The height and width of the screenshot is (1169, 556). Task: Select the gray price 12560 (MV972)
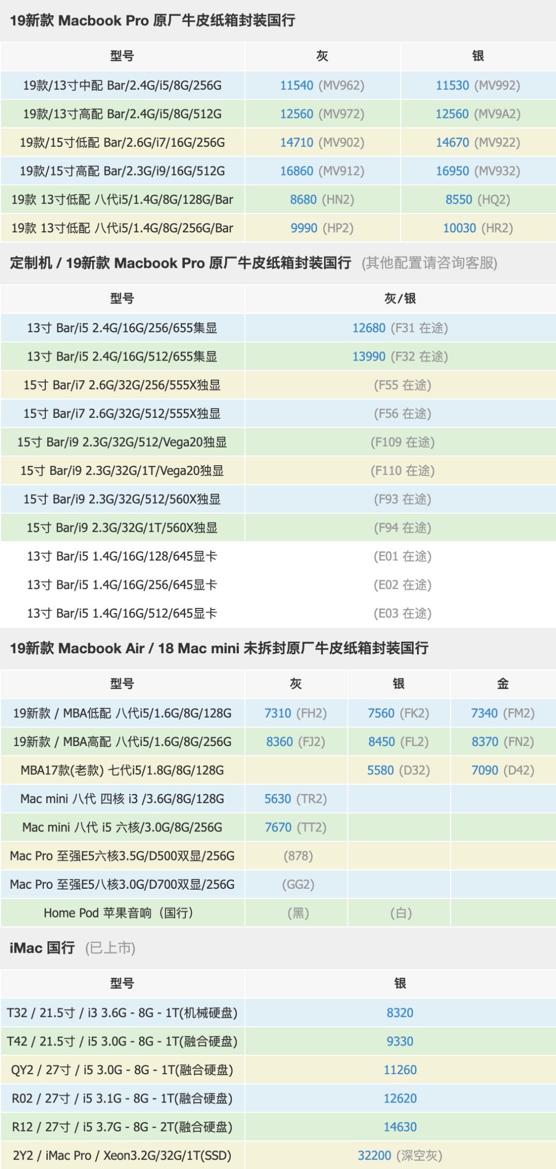pyautogui.click(x=322, y=114)
